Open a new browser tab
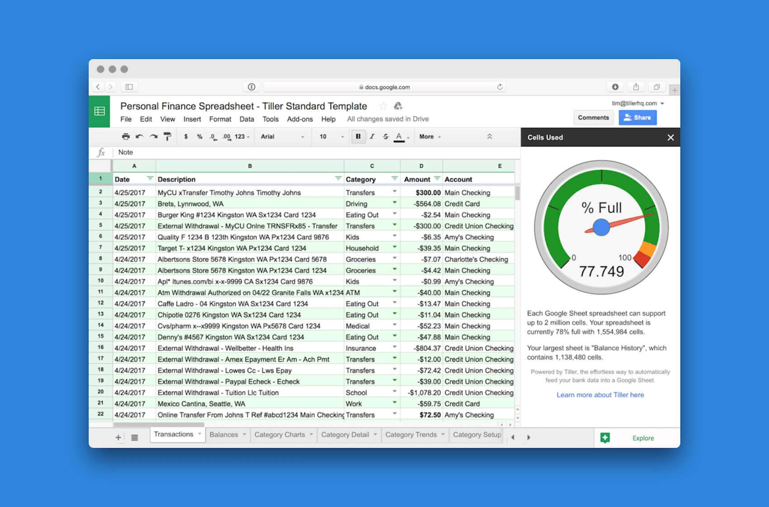This screenshot has width=769, height=507. pos(674,90)
